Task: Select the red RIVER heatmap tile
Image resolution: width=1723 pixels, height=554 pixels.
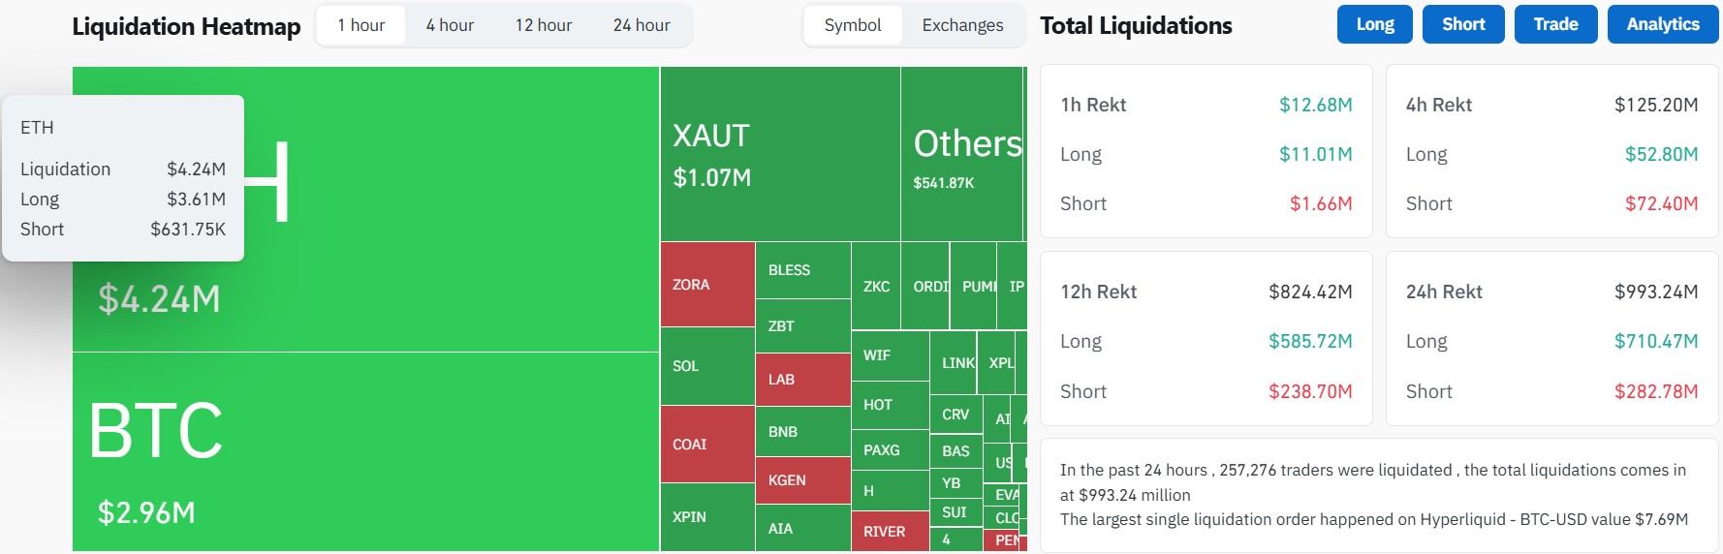Action: pyautogui.click(x=890, y=531)
